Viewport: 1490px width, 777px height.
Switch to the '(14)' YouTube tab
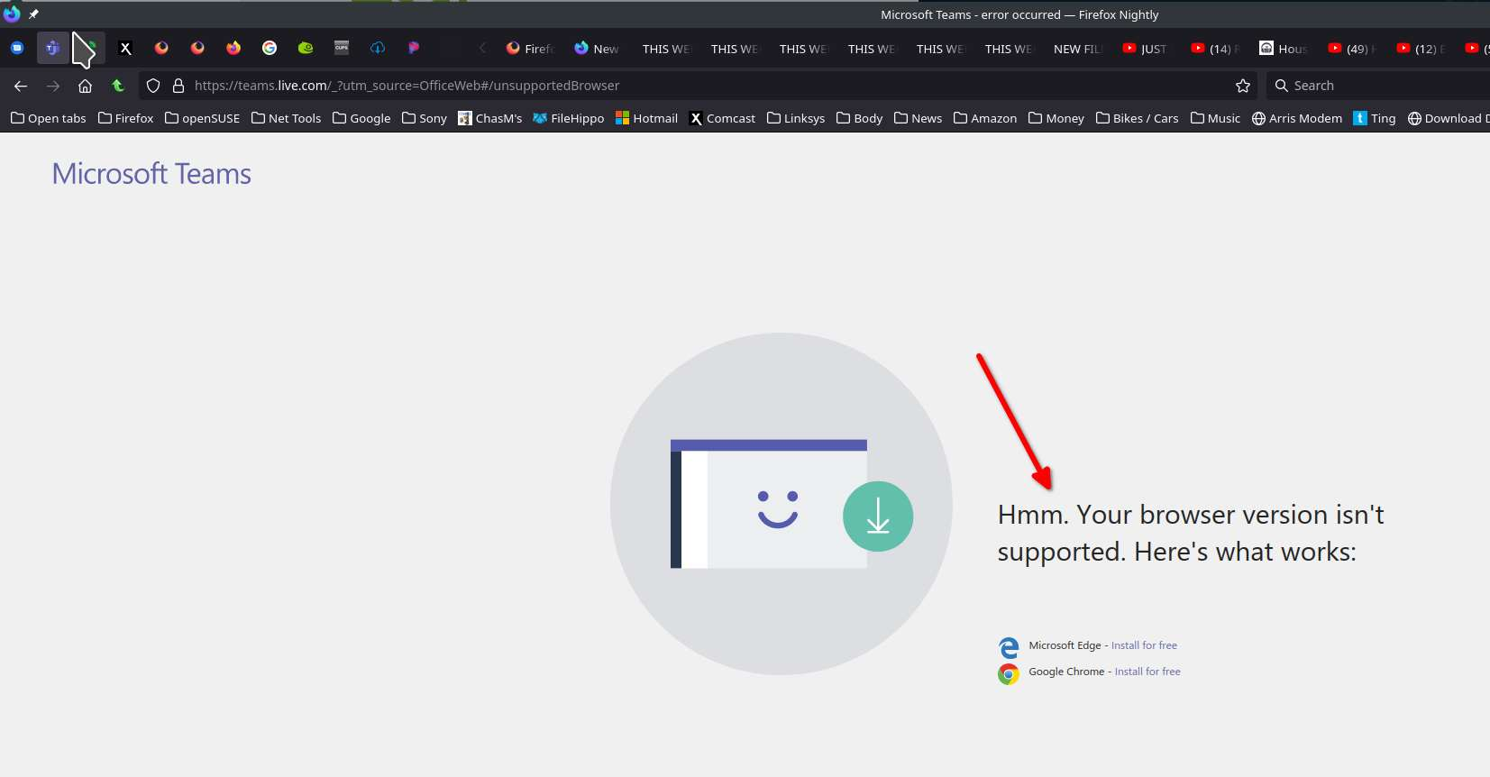point(1214,49)
